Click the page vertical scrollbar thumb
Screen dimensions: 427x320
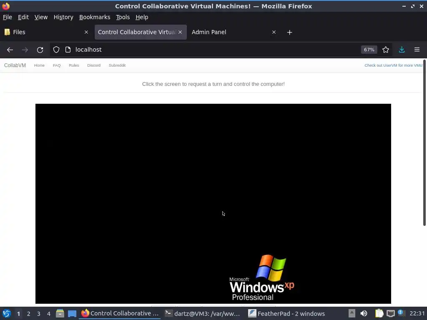[424, 142]
